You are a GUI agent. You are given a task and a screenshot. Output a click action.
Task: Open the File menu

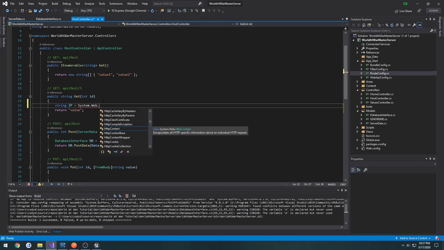[12, 3]
